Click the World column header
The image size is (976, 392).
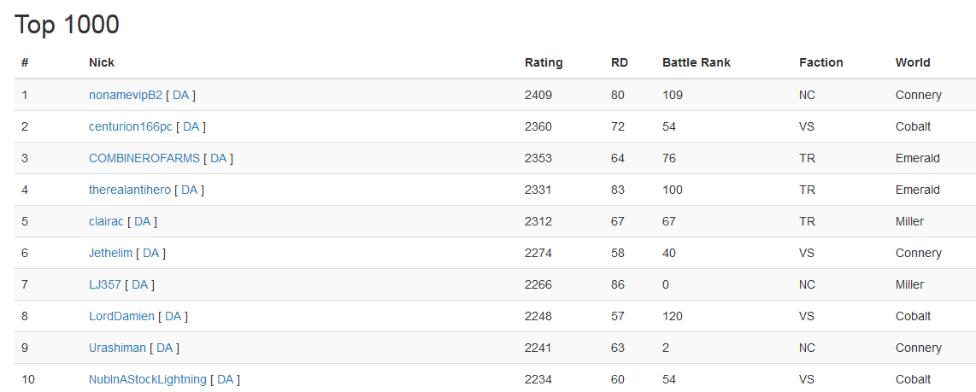(x=912, y=62)
